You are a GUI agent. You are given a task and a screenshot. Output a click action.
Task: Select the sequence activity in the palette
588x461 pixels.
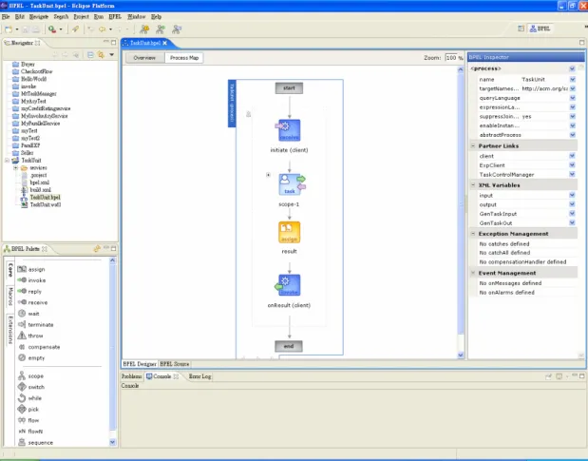click(36, 443)
